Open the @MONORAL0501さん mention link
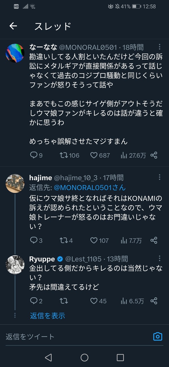Image resolution: width=169 pixels, height=367 pixels. [90, 187]
